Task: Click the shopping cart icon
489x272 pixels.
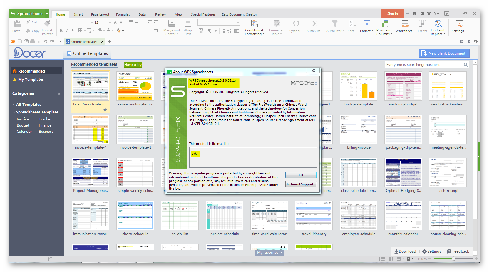Action: point(408,14)
